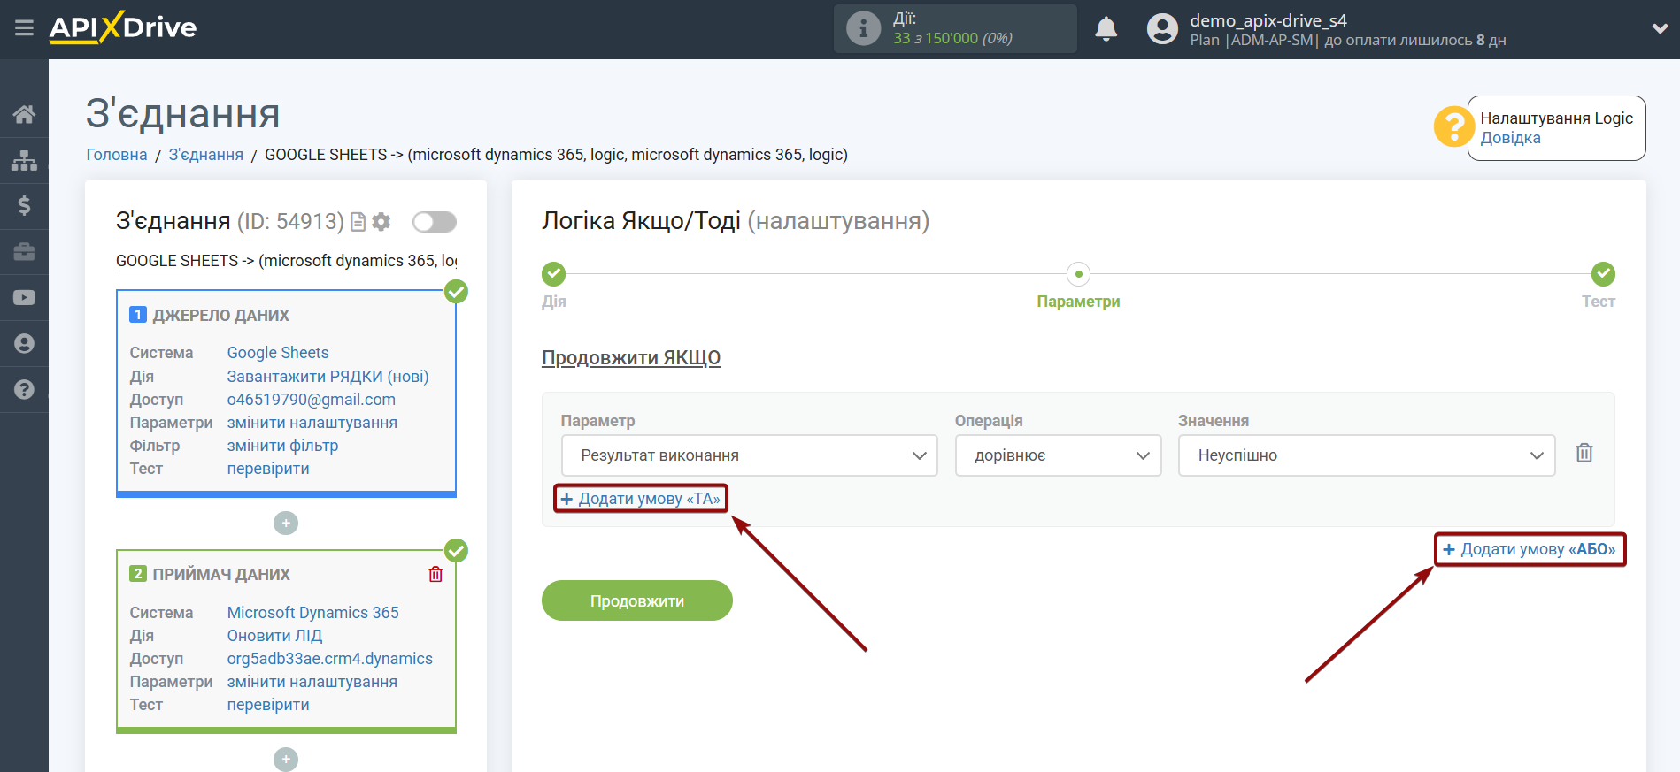The image size is (1680, 772).
Task: Expand the account dropdown chevron
Action: (1660, 28)
